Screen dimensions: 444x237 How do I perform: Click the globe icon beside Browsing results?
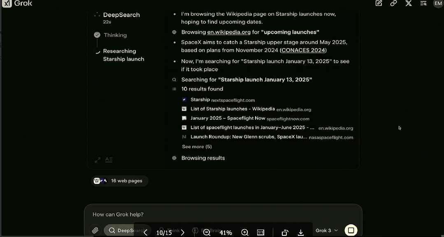click(x=174, y=158)
